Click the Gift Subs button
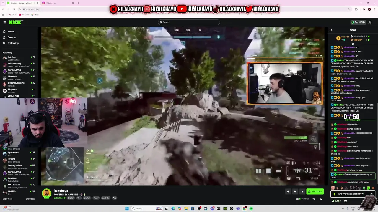Image resolution: width=378 pixels, height=212 pixels. point(315,191)
